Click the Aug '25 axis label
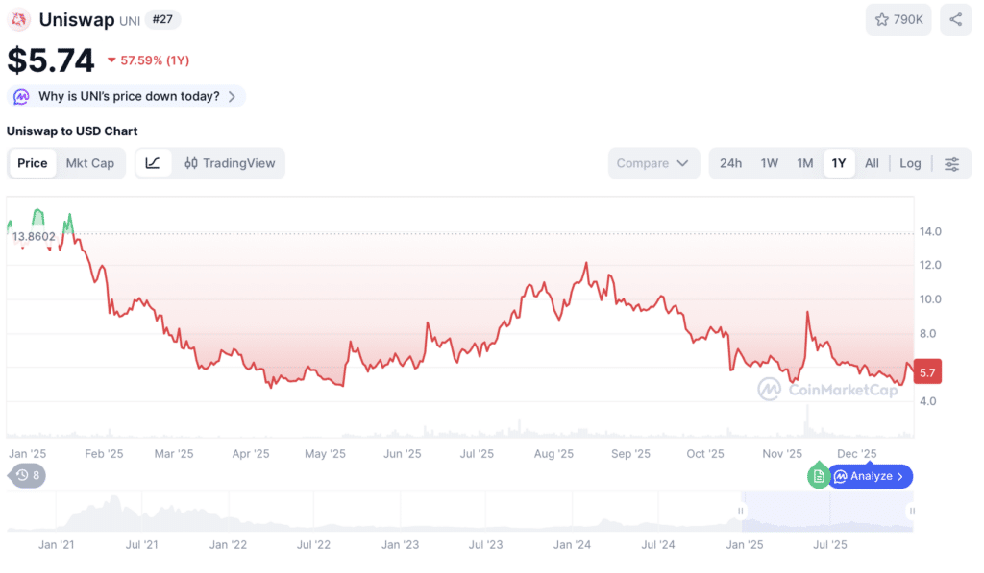The image size is (984, 573). coord(553,453)
